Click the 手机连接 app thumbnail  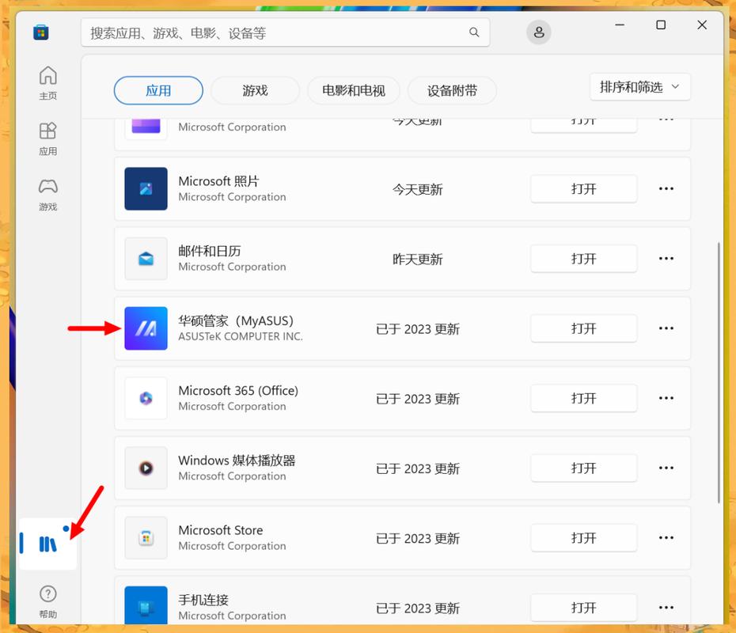pyautogui.click(x=146, y=605)
